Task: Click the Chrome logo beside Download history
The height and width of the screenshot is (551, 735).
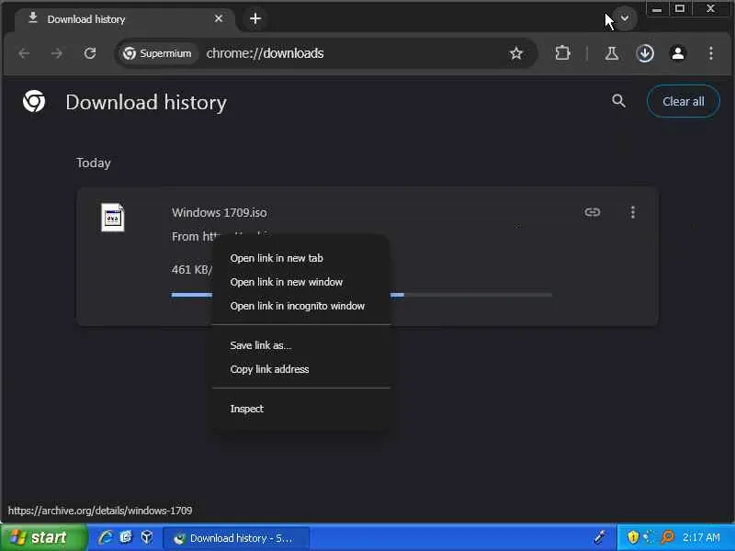Action: click(x=34, y=101)
